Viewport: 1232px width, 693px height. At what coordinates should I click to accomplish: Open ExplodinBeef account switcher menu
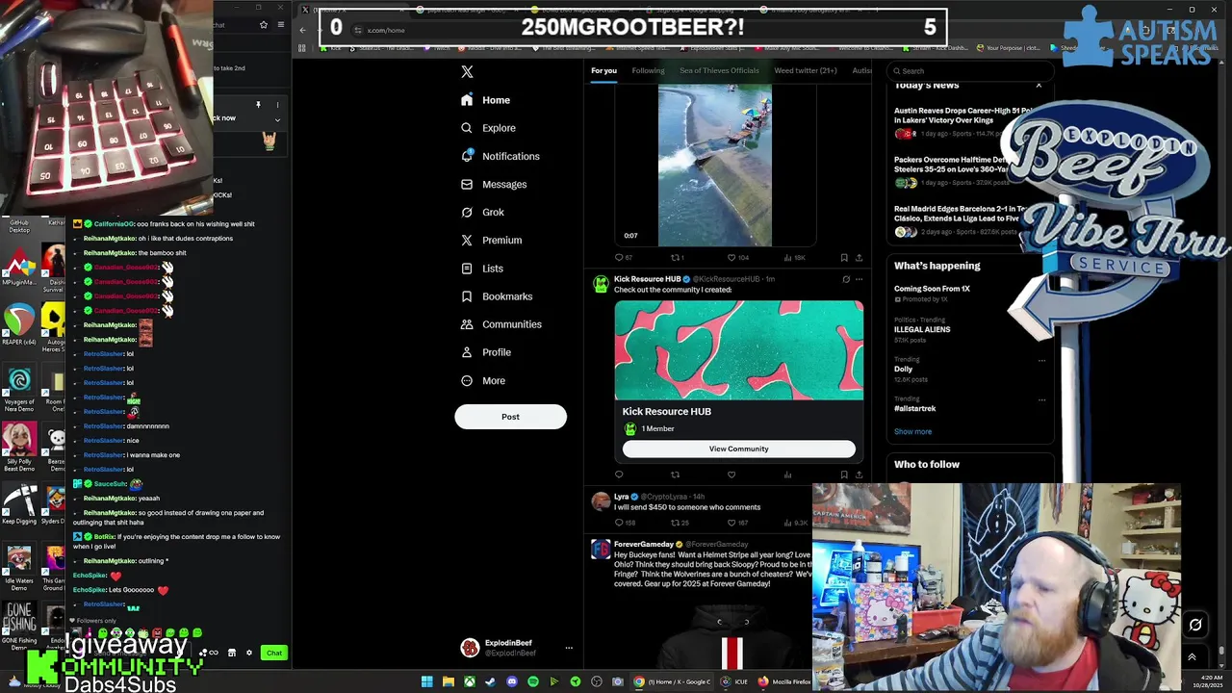517,648
